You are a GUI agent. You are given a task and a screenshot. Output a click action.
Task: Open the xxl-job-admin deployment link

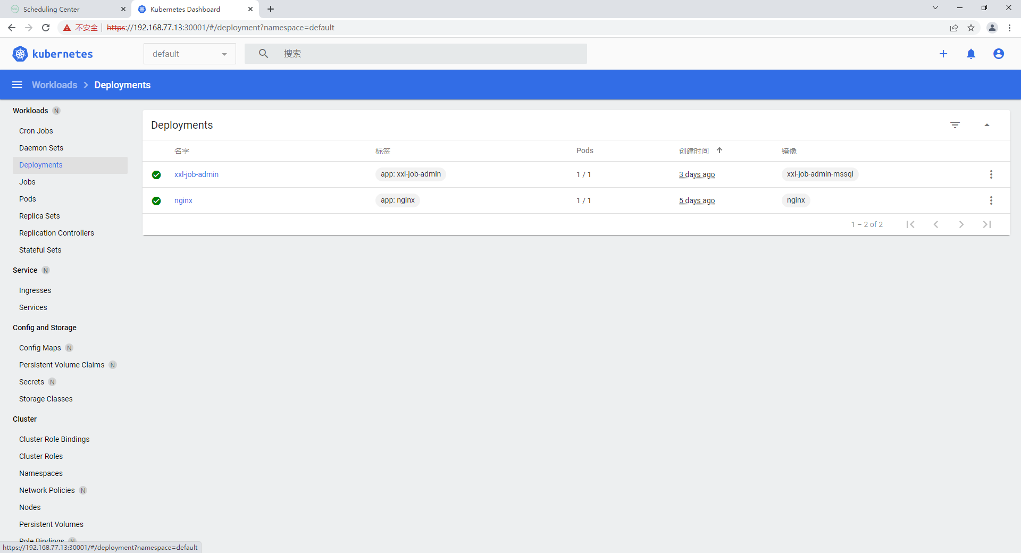click(196, 174)
